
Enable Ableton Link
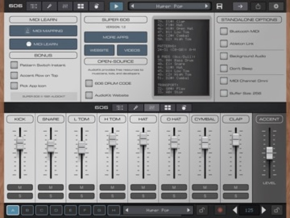click(224, 43)
